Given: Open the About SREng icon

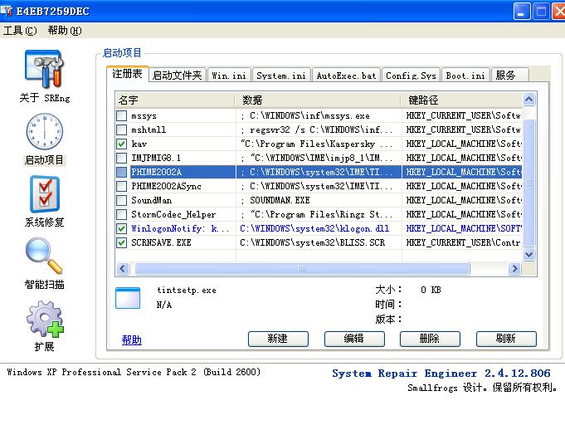Looking at the screenshot, I should tap(44, 70).
